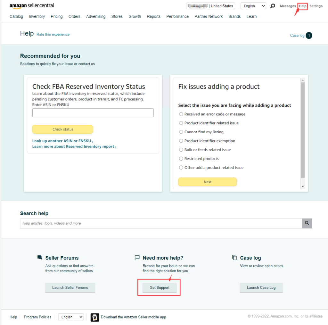Click the magnifier search icon in header
Viewport: 328px width, 325px height.
[273, 6]
